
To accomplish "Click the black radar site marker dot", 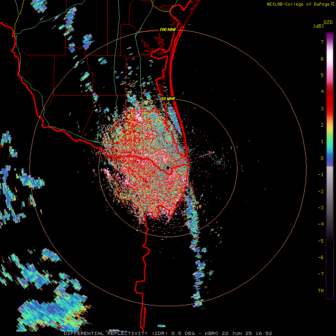I will 168,168.
